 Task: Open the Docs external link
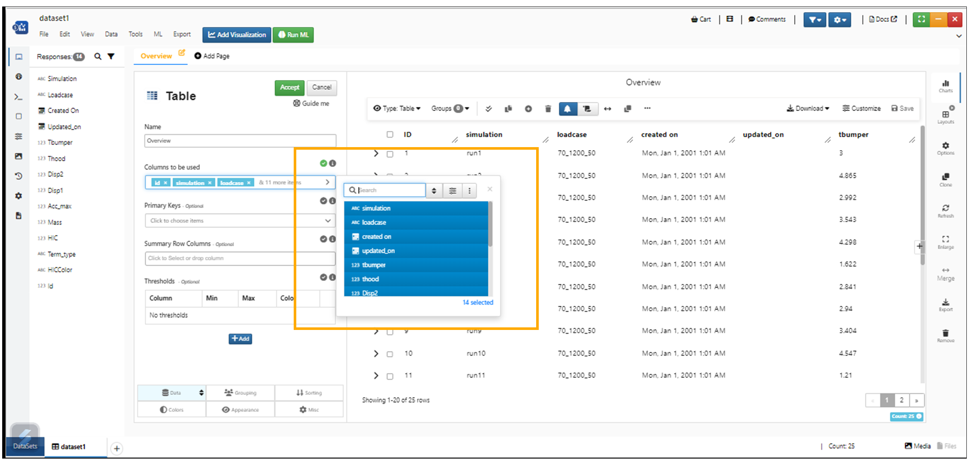(883, 19)
